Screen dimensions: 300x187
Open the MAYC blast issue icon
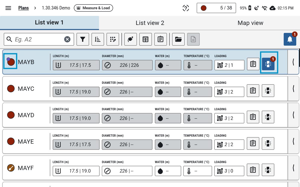268,91
